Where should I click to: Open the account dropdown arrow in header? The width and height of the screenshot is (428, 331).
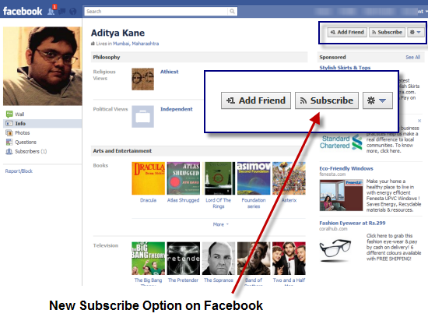coord(426,11)
